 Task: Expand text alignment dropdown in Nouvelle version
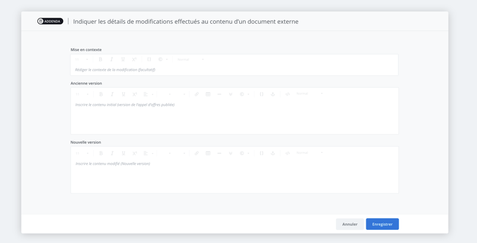tap(148, 153)
